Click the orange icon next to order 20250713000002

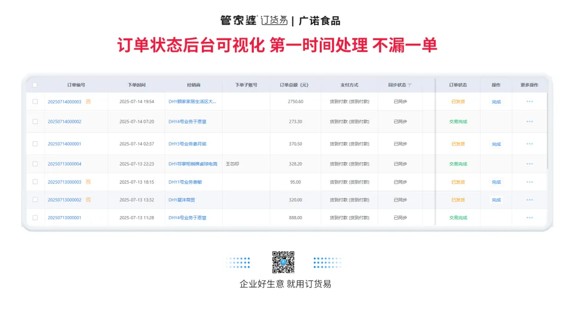click(88, 200)
